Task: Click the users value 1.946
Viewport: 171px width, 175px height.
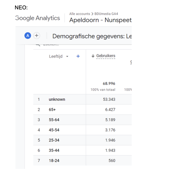Action: point(110,140)
